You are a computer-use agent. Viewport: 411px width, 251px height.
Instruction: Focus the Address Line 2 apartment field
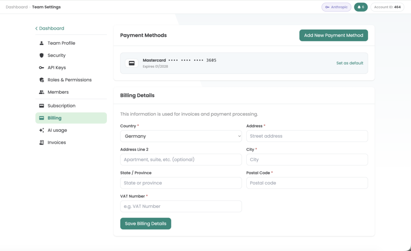click(181, 159)
